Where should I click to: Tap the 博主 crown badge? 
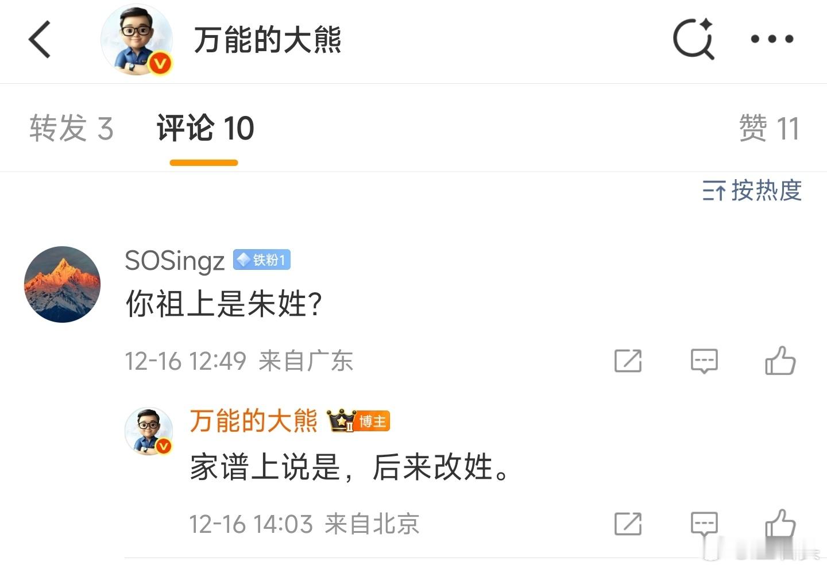359,421
